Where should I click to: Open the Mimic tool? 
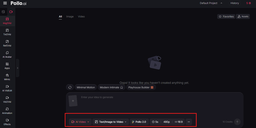pos(7,77)
